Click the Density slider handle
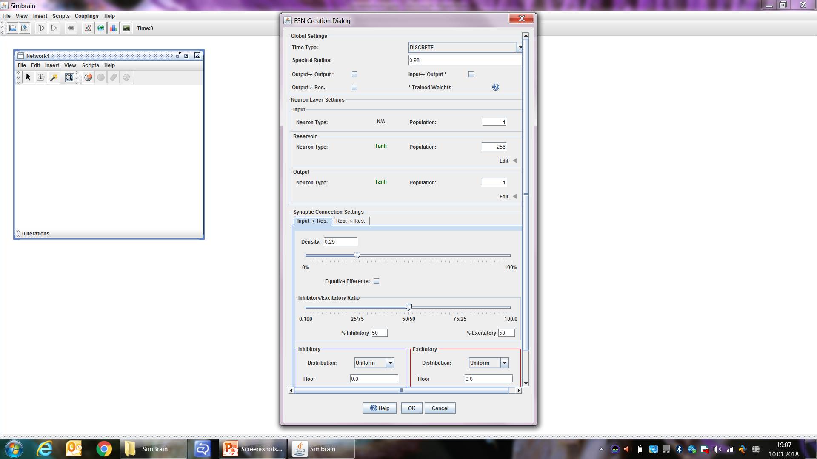The width and height of the screenshot is (817, 459). pos(357,255)
